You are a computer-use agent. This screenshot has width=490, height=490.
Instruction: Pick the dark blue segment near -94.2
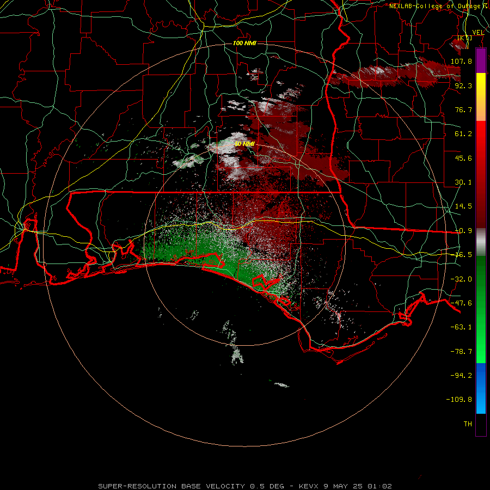tap(481, 375)
